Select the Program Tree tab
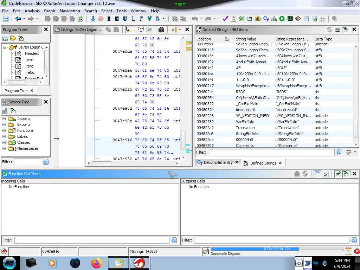The height and width of the screenshot is (270, 360). click(x=16, y=91)
